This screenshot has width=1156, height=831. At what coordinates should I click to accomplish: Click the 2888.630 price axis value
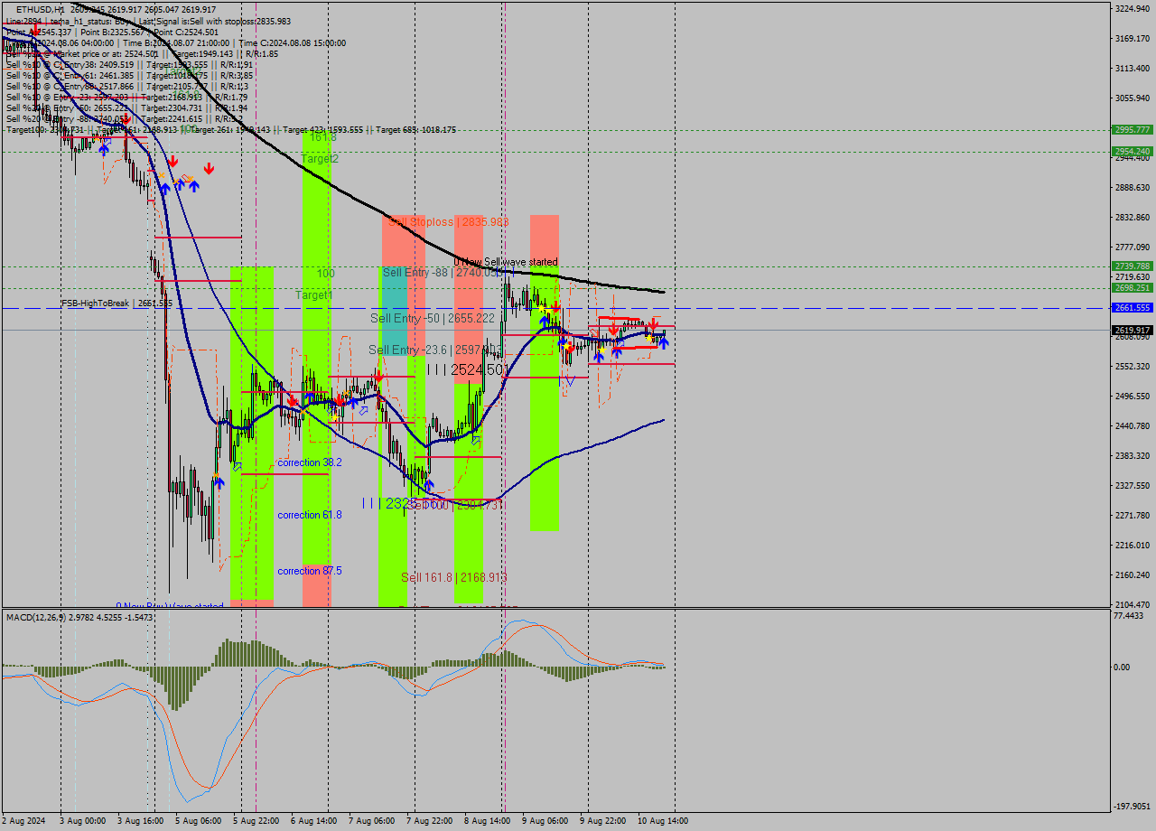pos(1133,187)
